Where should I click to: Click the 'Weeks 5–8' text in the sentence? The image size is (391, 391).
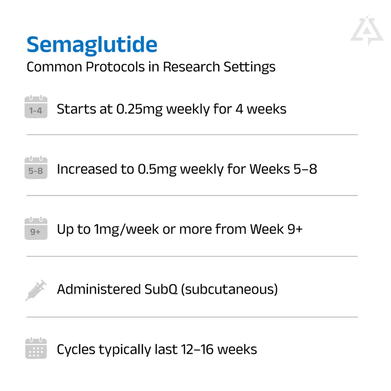pos(283,169)
